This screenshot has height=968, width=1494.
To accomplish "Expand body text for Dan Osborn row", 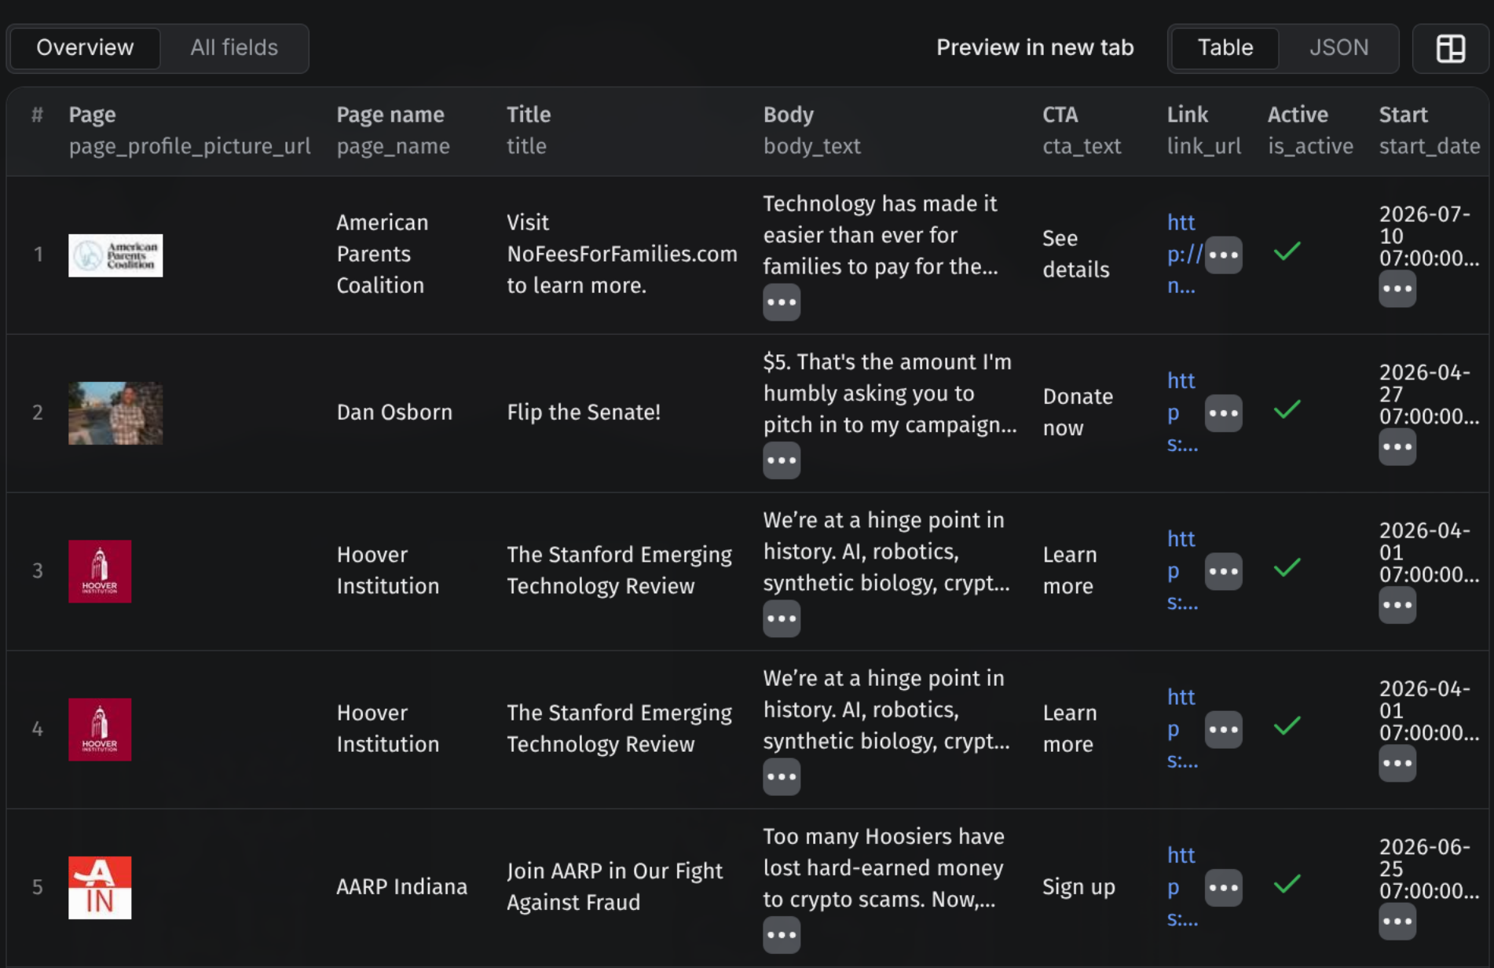I will (x=782, y=460).
